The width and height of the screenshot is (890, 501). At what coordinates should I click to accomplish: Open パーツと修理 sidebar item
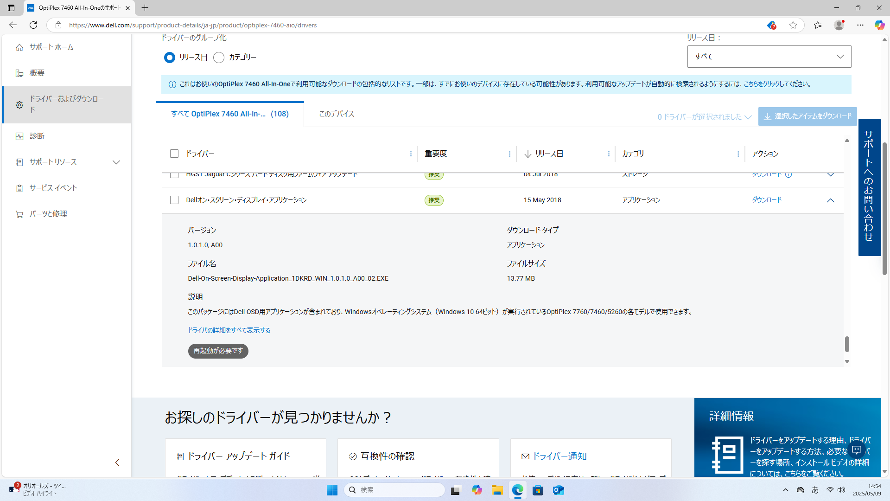48,214
